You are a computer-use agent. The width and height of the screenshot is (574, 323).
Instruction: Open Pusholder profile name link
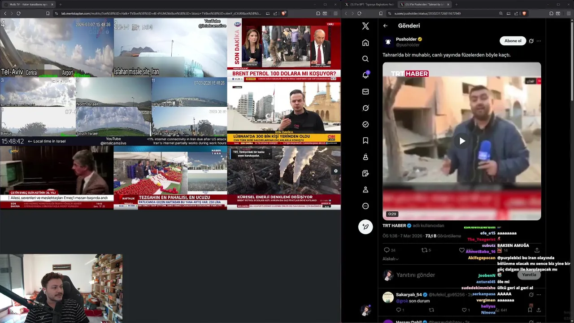click(x=406, y=39)
